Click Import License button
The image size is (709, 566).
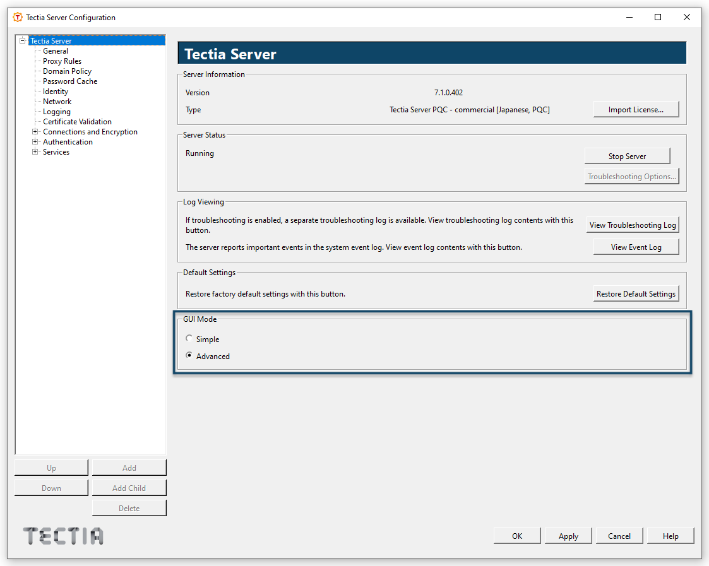(x=636, y=109)
